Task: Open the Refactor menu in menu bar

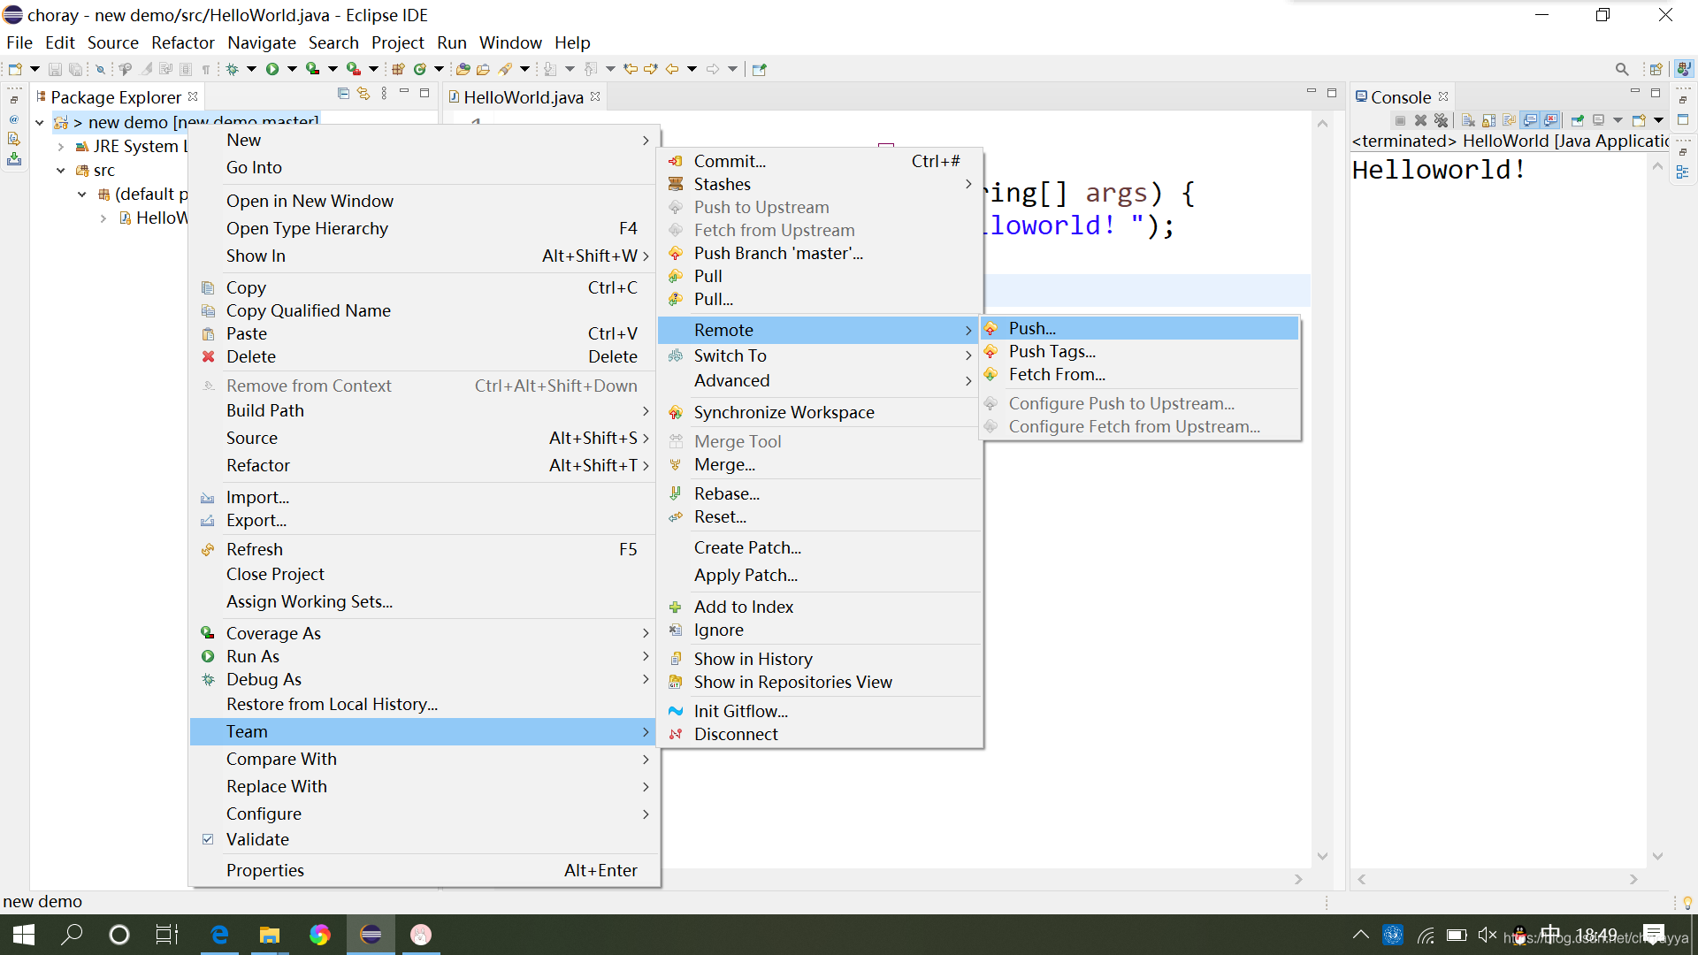Action: (182, 42)
